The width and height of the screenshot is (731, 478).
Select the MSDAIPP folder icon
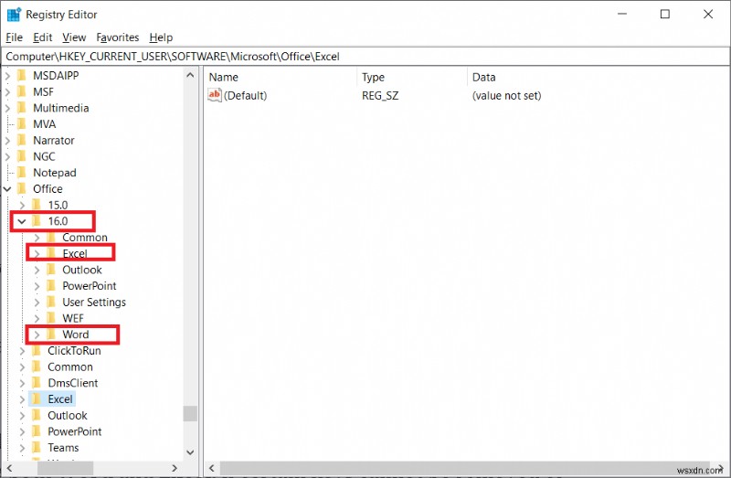(x=21, y=76)
